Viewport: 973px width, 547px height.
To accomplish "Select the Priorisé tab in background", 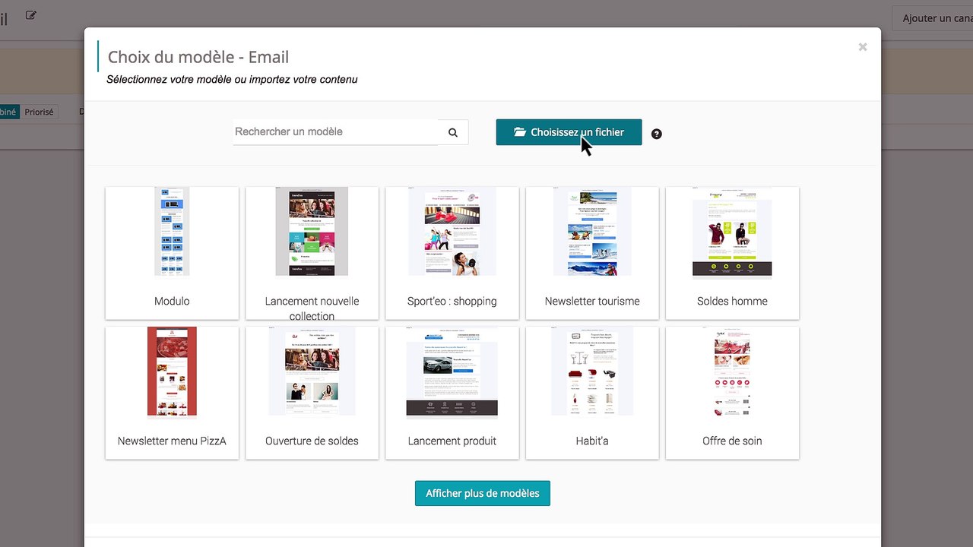I will [x=39, y=112].
